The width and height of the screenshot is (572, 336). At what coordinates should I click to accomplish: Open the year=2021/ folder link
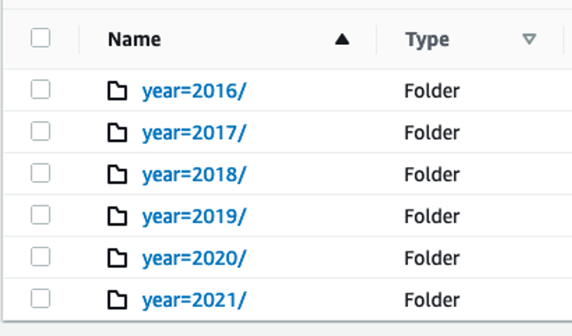coord(194,301)
